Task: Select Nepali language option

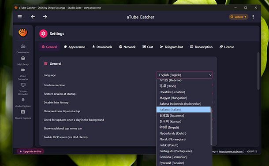Action: [183, 127]
